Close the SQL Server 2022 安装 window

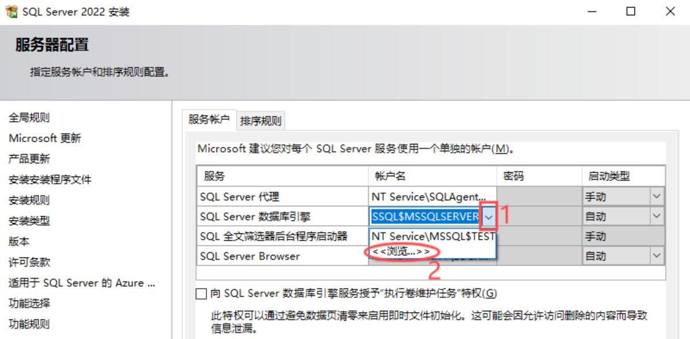tap(670, 11)
